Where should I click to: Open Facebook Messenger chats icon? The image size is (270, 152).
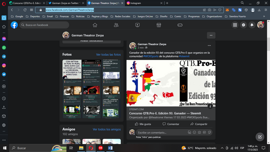click(x=243, y=25)
